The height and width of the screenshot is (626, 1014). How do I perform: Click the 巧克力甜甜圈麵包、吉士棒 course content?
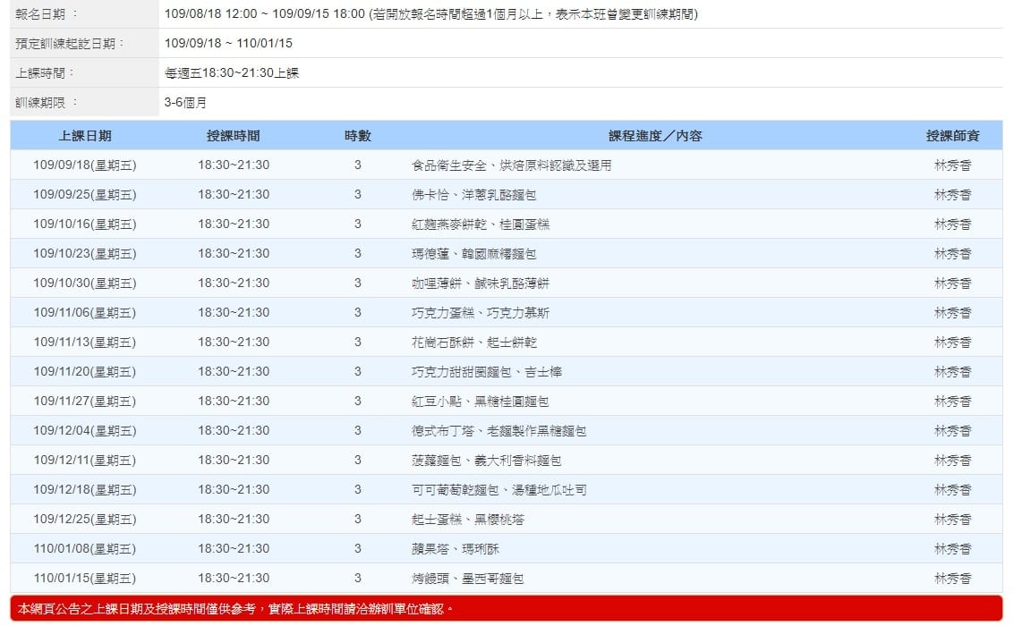click(x=486, y=372)
